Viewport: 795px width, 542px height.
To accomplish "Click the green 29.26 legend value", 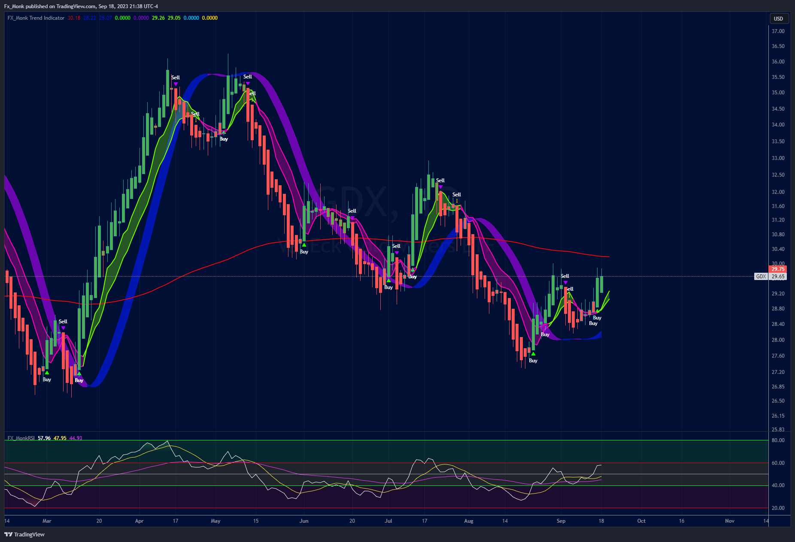I will (158, 18).
